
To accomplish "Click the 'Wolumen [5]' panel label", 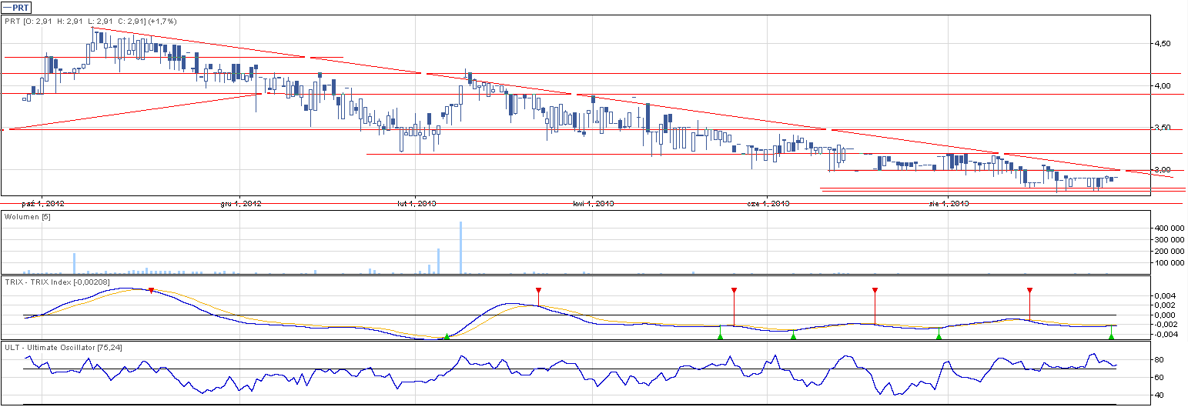I will (28, 218).
